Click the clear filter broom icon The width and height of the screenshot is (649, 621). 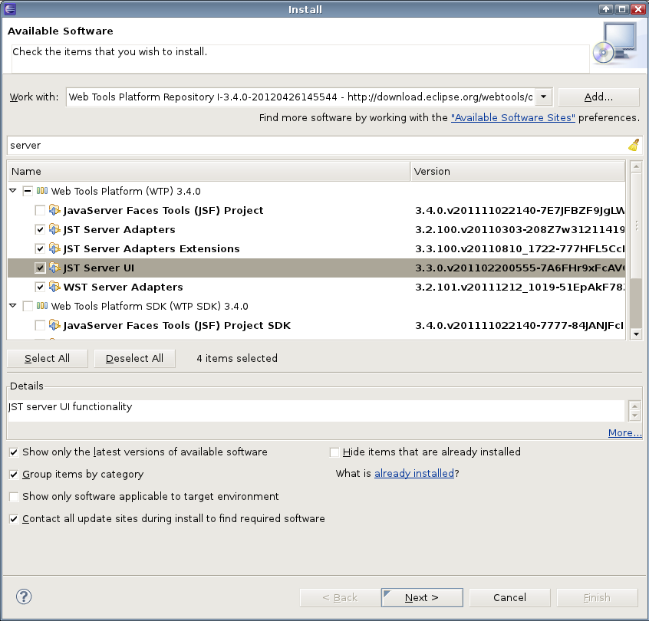[x=634, y=145]
